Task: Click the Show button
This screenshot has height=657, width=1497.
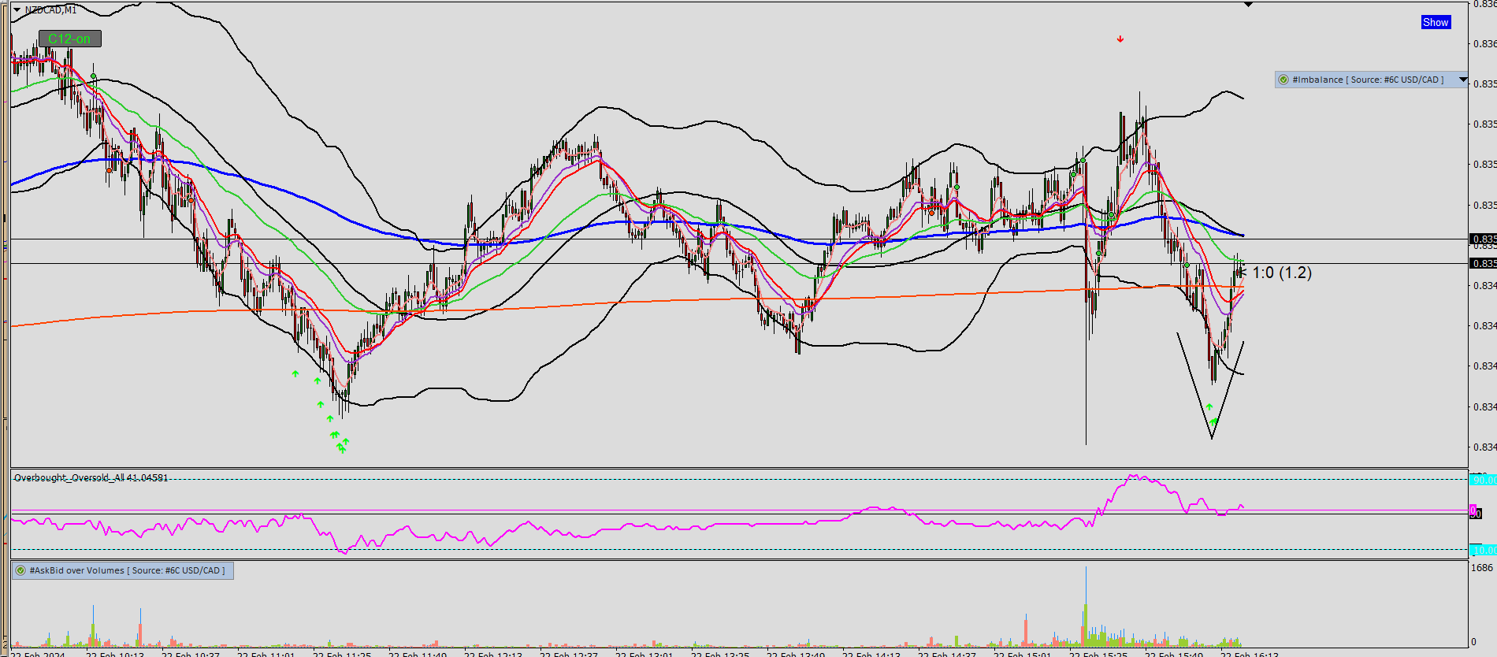Action: click(1436, 23)
